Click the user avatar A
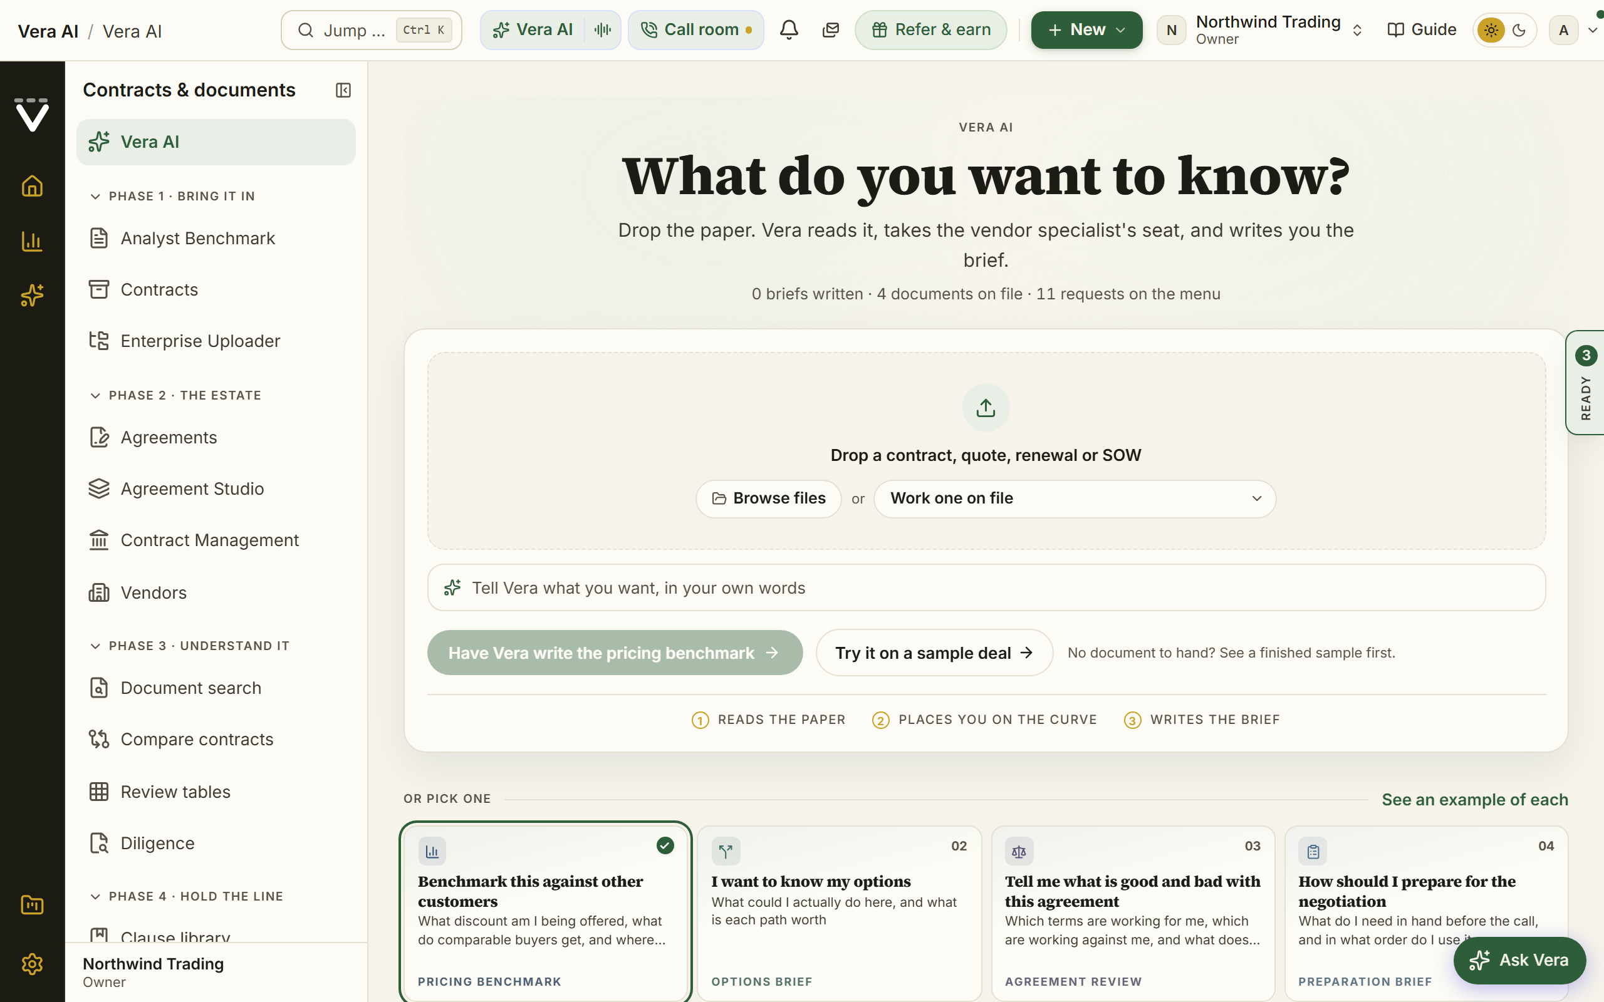Image resolution: width=1604 pixels, height=1002 pixels. coord(1563,30)
